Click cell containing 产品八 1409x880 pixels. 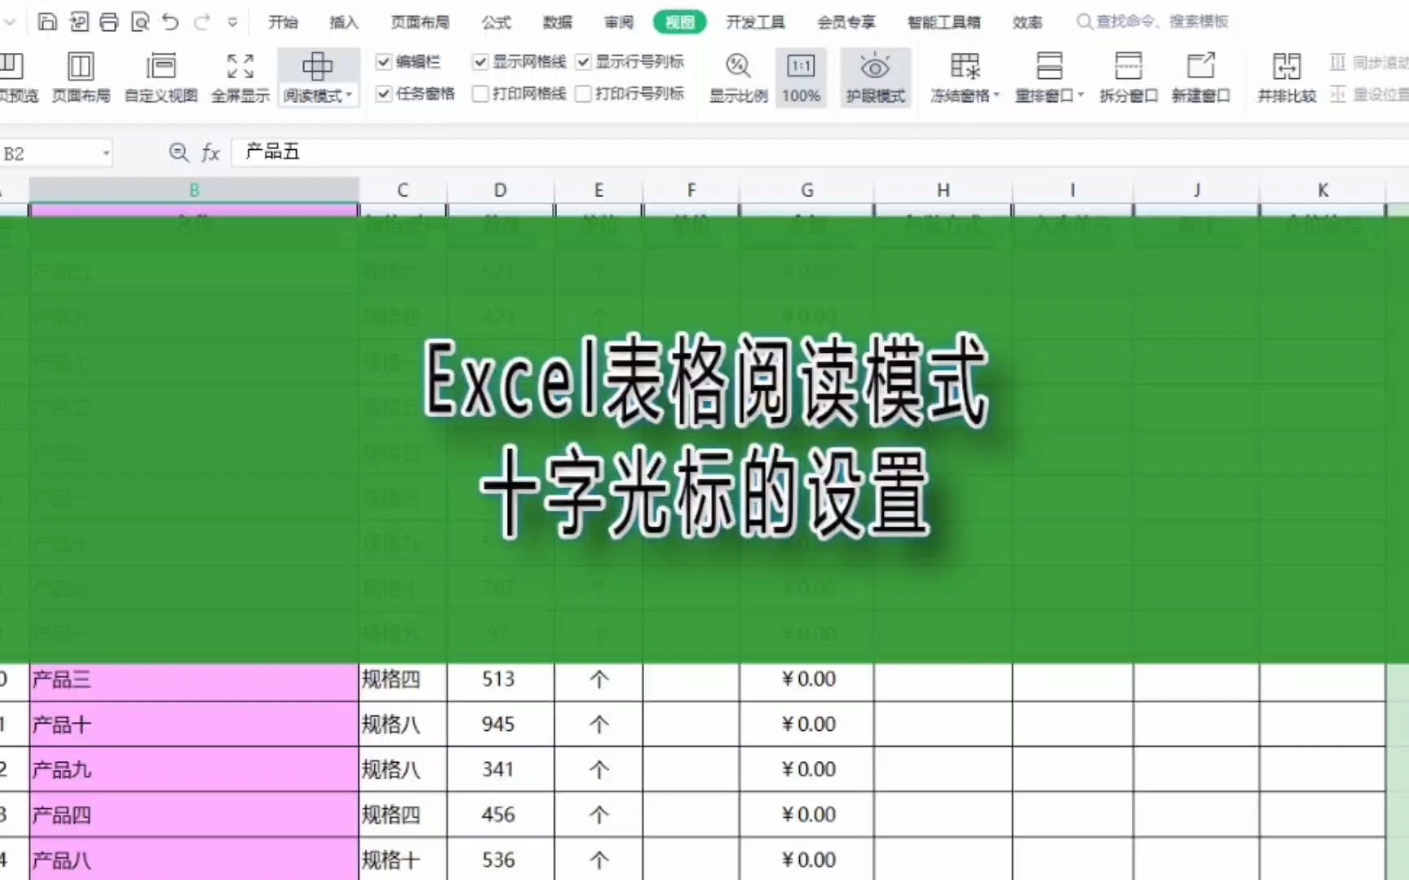coord(194,860)
